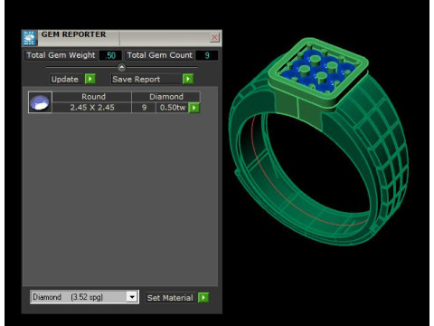Click the Set Material label
Viewport: 434px width, 326px height.
[170, 298]
